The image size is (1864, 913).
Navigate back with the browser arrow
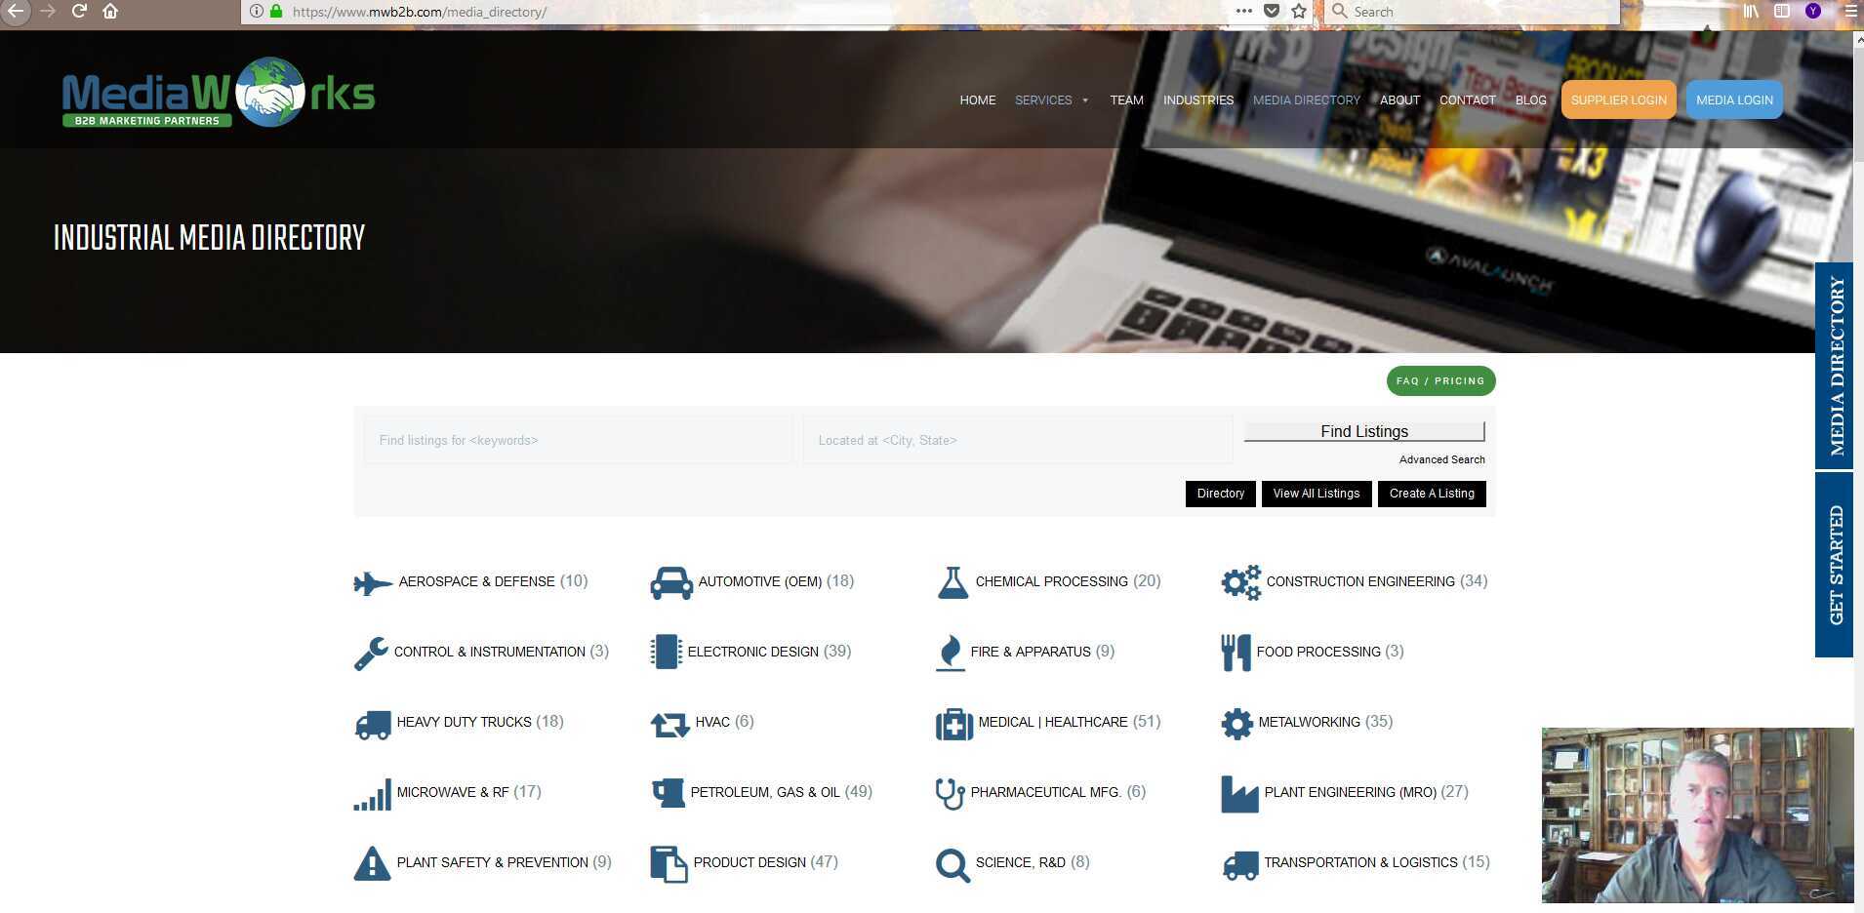16,12
